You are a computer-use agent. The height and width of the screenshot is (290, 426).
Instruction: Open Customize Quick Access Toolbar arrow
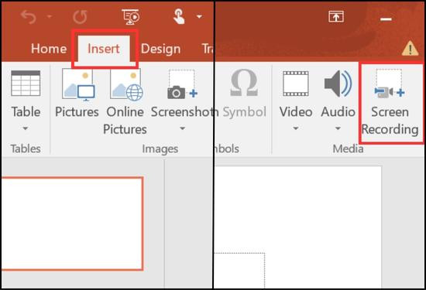tap(199, 17)
